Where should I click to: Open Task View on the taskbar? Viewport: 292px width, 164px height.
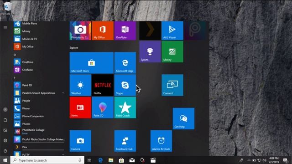click(89, 160)
